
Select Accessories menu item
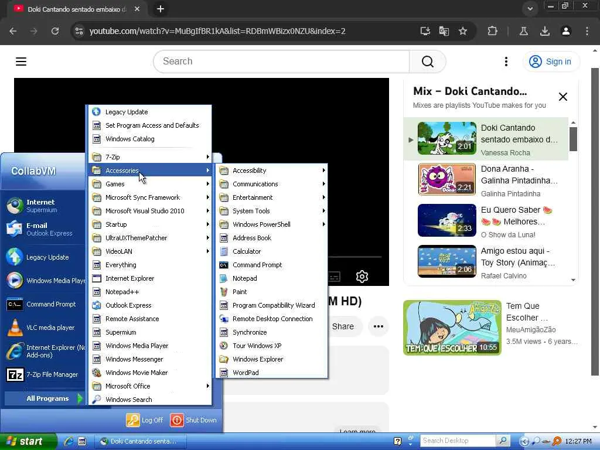click(150, 171)
